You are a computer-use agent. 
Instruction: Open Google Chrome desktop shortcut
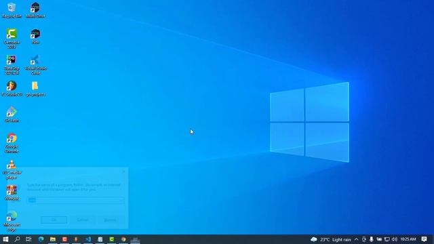12,143
